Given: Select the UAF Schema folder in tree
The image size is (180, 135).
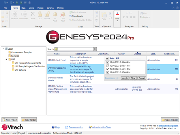Looking at the screenshot, I should point(21,70).
